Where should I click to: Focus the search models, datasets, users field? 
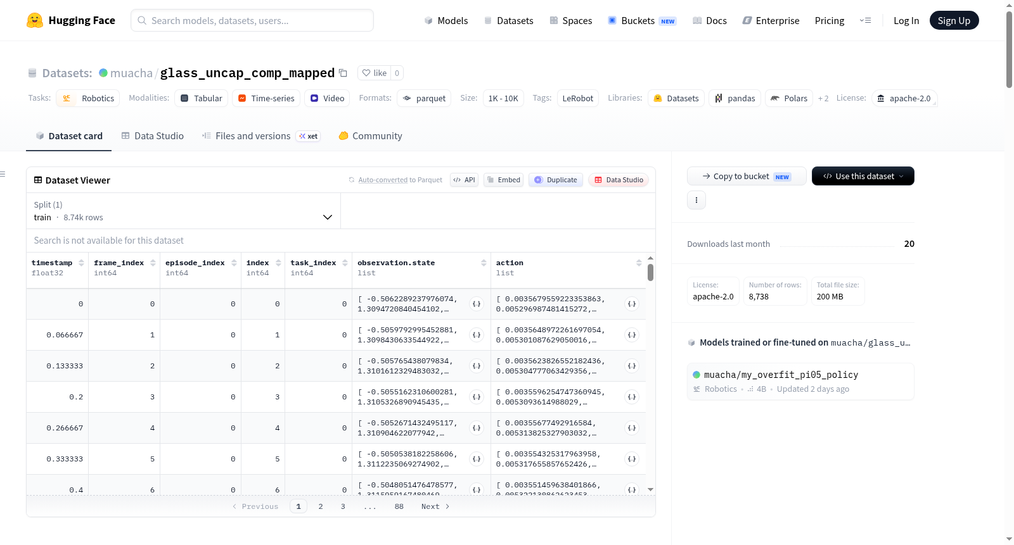point(252,20)
